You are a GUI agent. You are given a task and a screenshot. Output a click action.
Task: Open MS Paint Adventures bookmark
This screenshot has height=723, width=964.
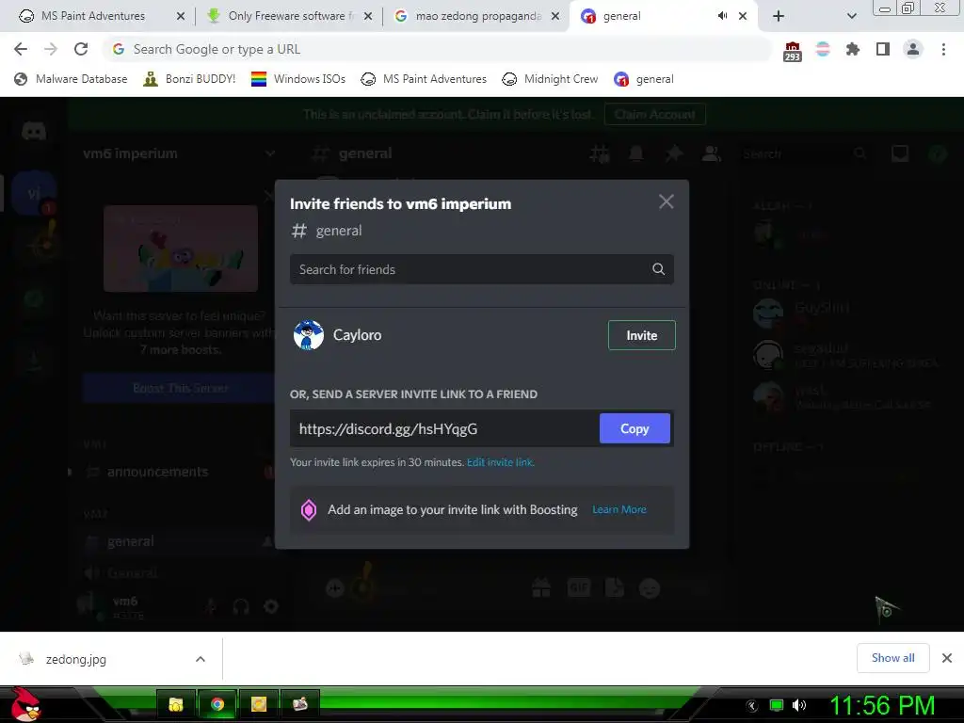tap(424, 79)
